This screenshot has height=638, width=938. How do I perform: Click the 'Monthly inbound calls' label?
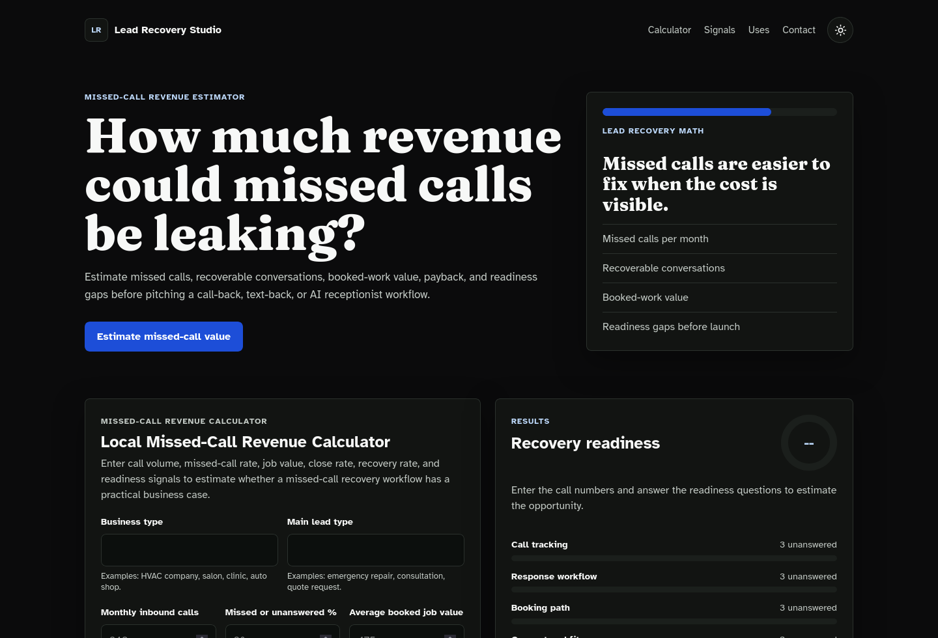150,612
